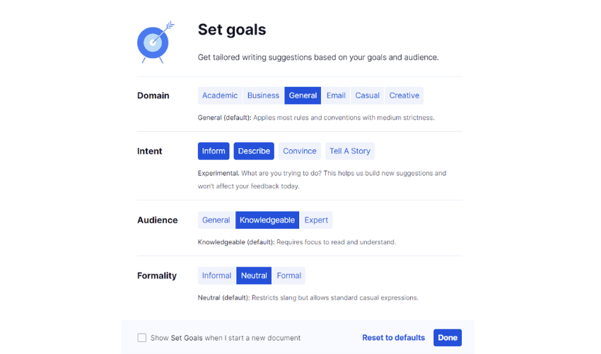601x354 pixels.
Task: Switch formality to Formal
Action: (x=288, y=275)
